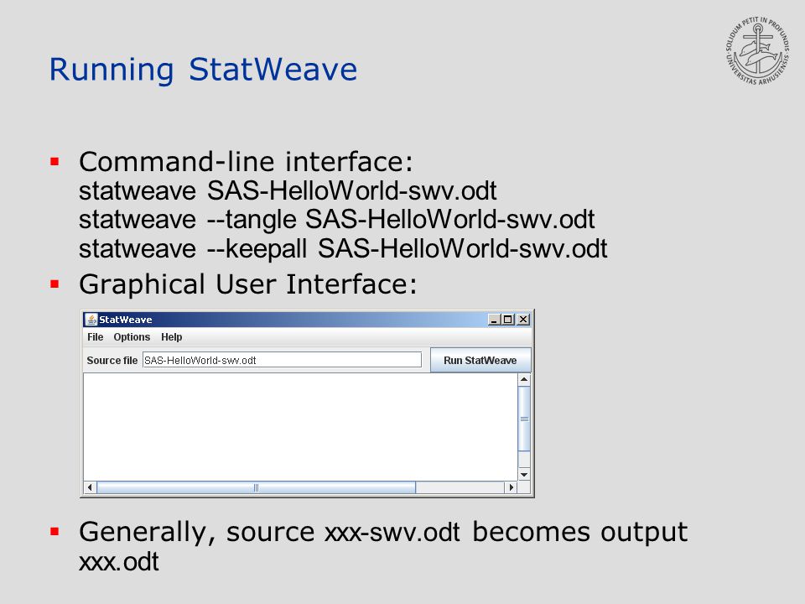Click the vertical scrollbar down arrow
Image resolution: width=805 pixels, height=604 pixels.
(523, 475)
